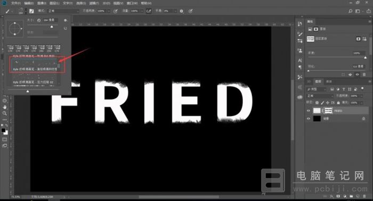Switch to the Channels tab (通道)
Viewport: 373px width, 201px height.
point(329,81)
